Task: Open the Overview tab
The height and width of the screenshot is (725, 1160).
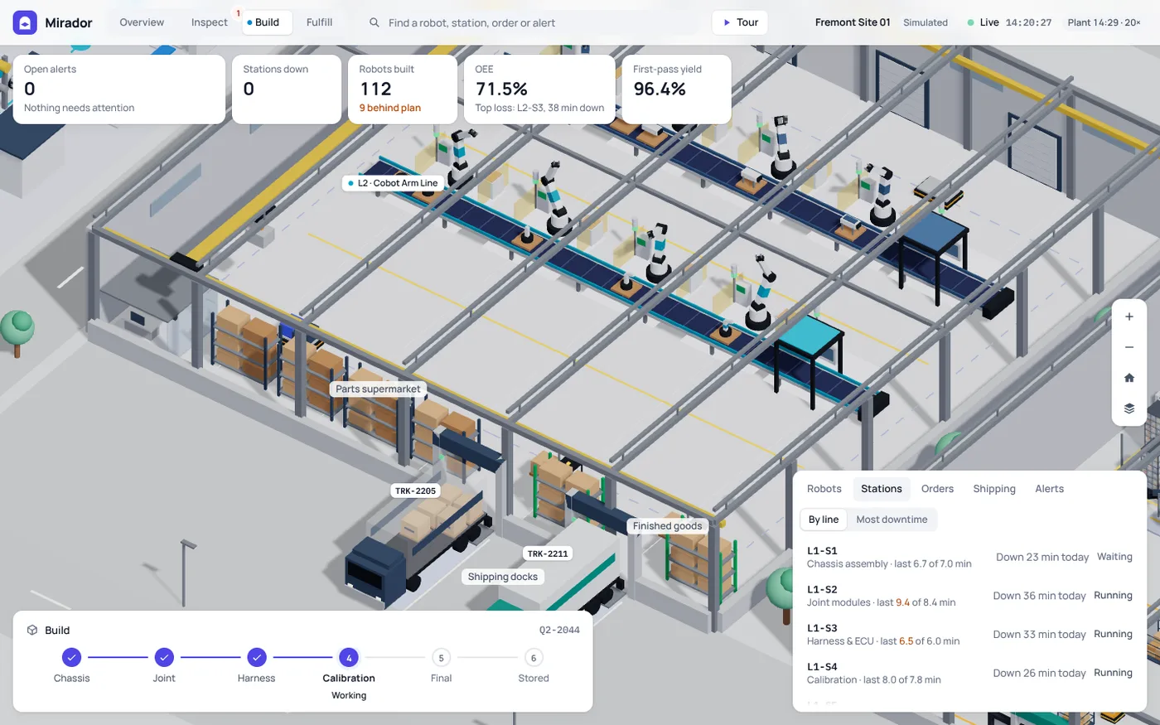Action: pos(142,22)
